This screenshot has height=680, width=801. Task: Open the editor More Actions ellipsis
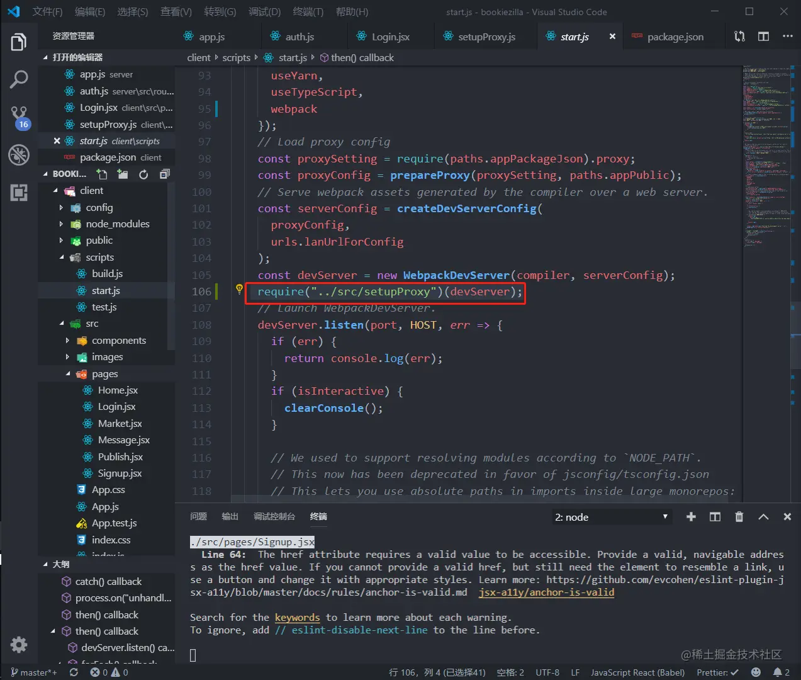(787, 37)
